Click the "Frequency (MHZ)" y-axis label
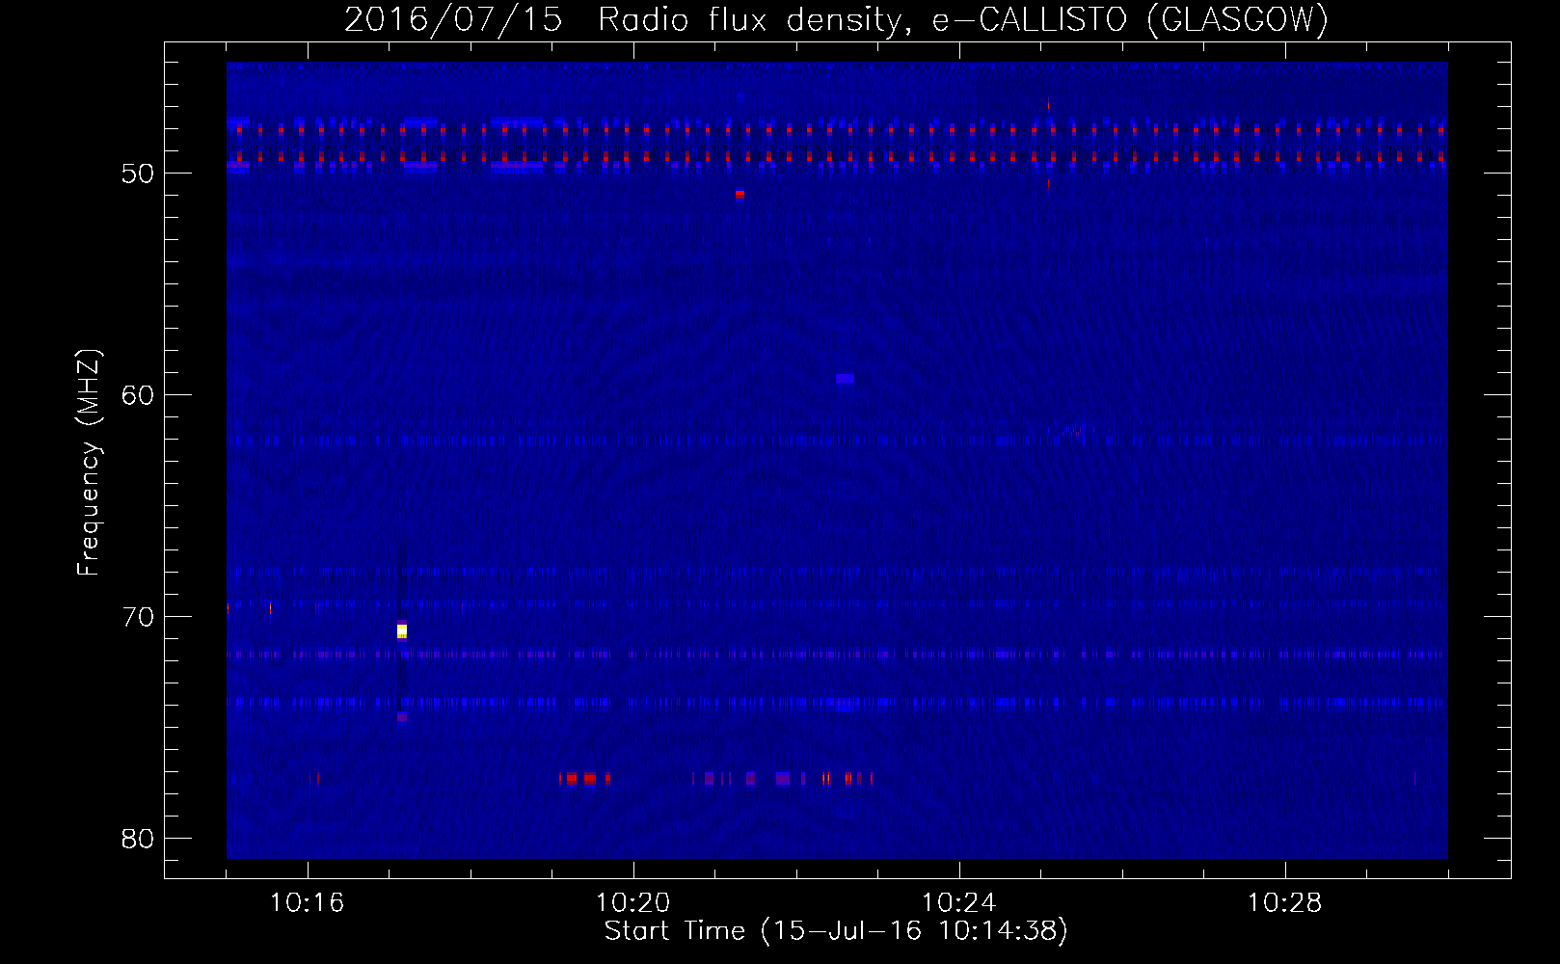Image resolution: width=1560 pixels, height=964 pixels. (x=89, y=463)
